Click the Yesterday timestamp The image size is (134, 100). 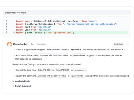(41, 44)
